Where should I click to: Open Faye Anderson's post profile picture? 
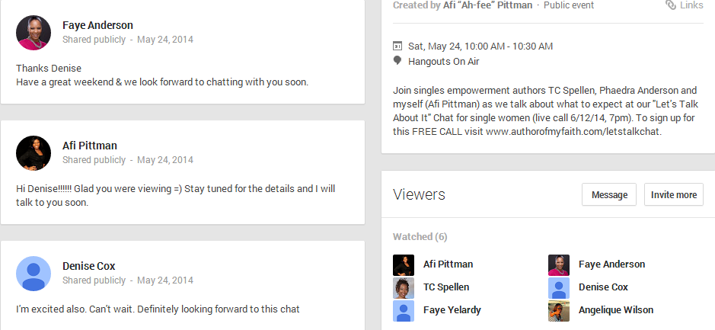pos(34,33)
